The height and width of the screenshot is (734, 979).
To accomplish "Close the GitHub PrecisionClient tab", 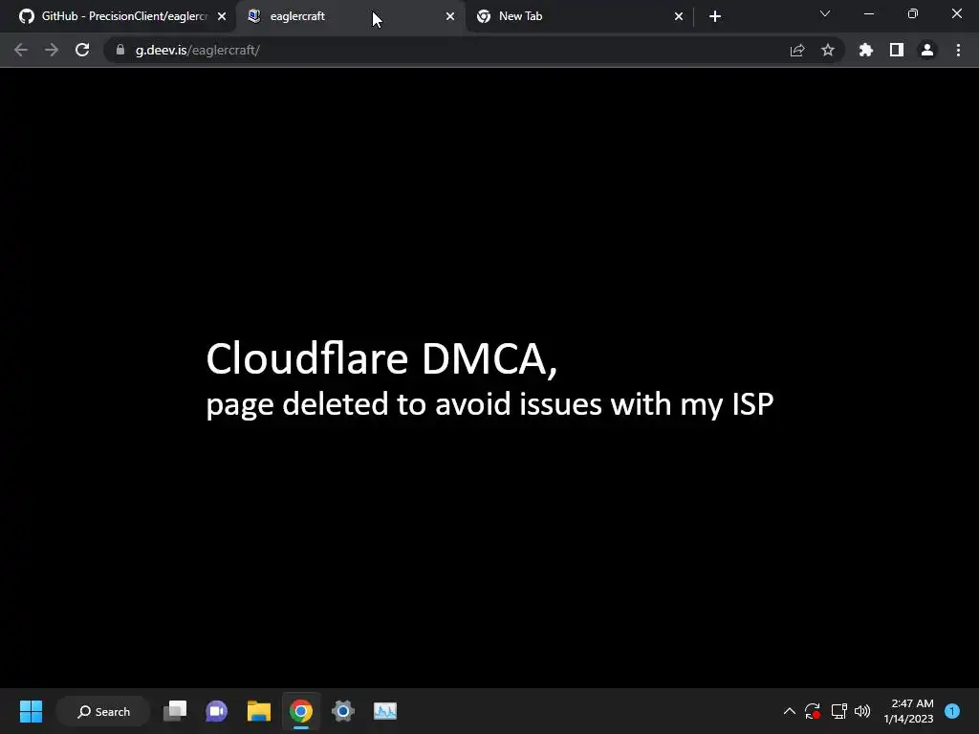I will click(222, 16).
